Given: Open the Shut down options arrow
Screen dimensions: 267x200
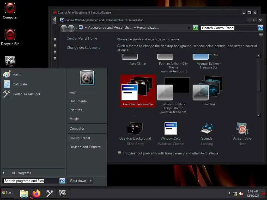Looking at the screenshot, I should pos(91,181).
